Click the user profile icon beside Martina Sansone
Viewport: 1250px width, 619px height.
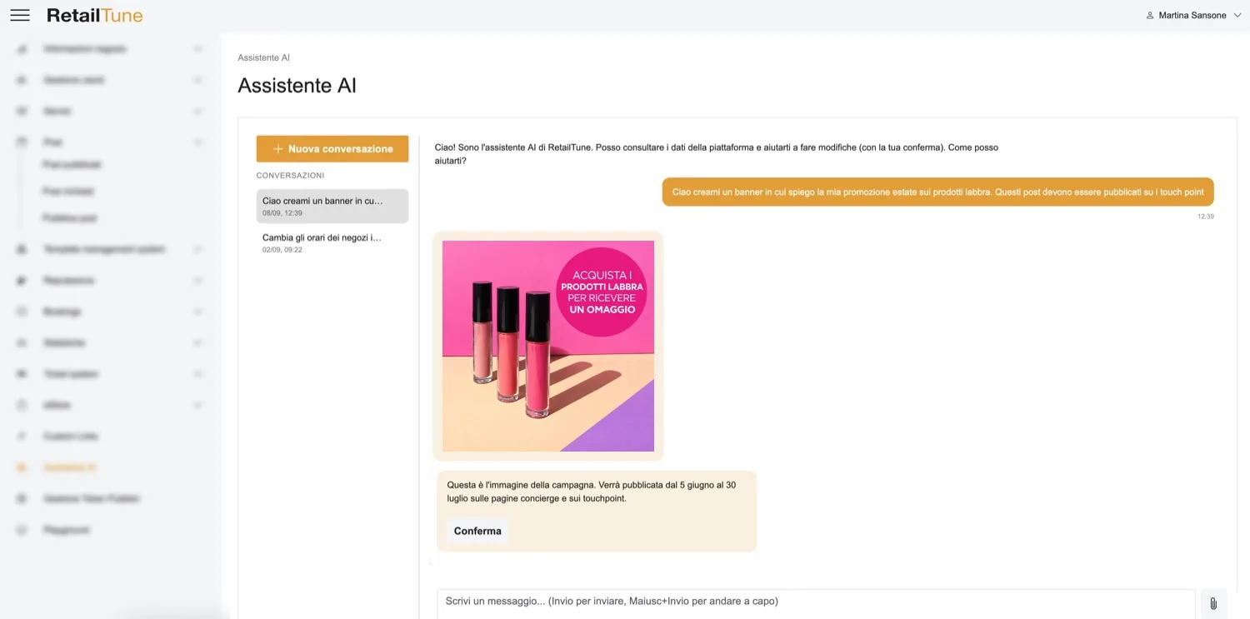[1150, 15]
